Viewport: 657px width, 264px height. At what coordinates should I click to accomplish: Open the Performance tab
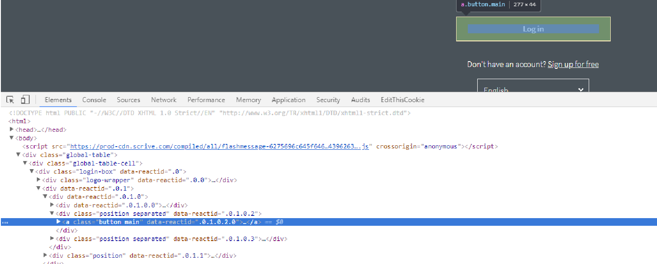(206, 100)
